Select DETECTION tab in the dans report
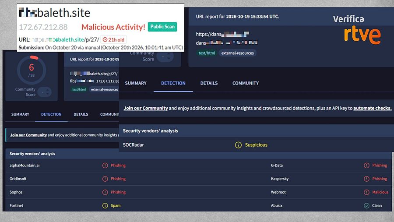 click(x=173, y=83)
